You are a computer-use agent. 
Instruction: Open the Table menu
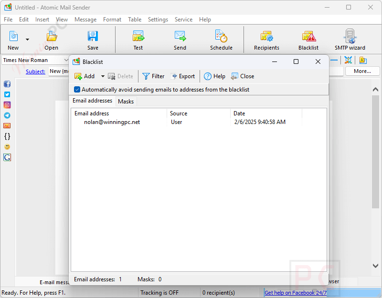click(135, 20)
